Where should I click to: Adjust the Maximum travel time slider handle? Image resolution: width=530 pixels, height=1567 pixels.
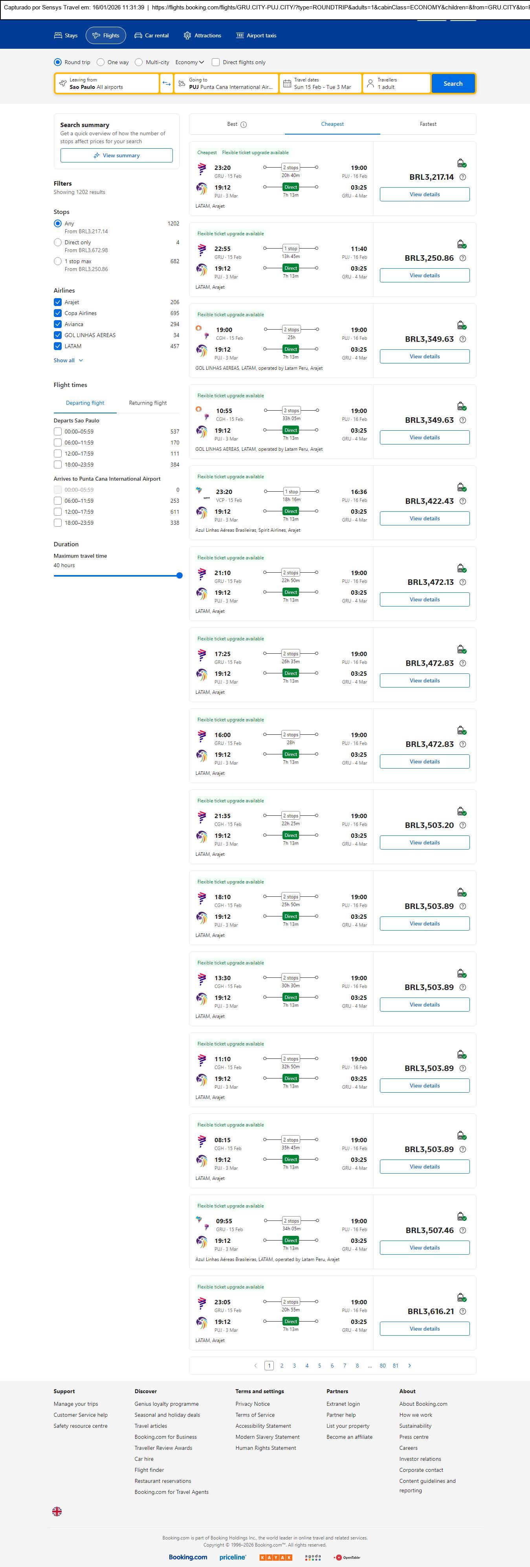[179, 575]
